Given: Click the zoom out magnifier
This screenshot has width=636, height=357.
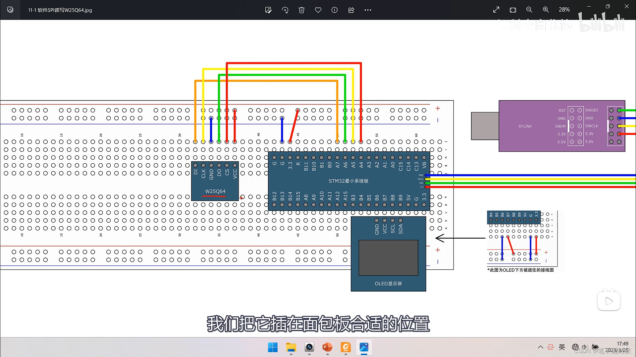Looking at the screenshot, I should [529, 10].
